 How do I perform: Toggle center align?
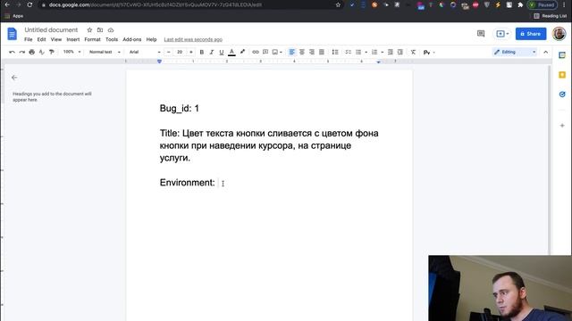[x=302, y=52]
